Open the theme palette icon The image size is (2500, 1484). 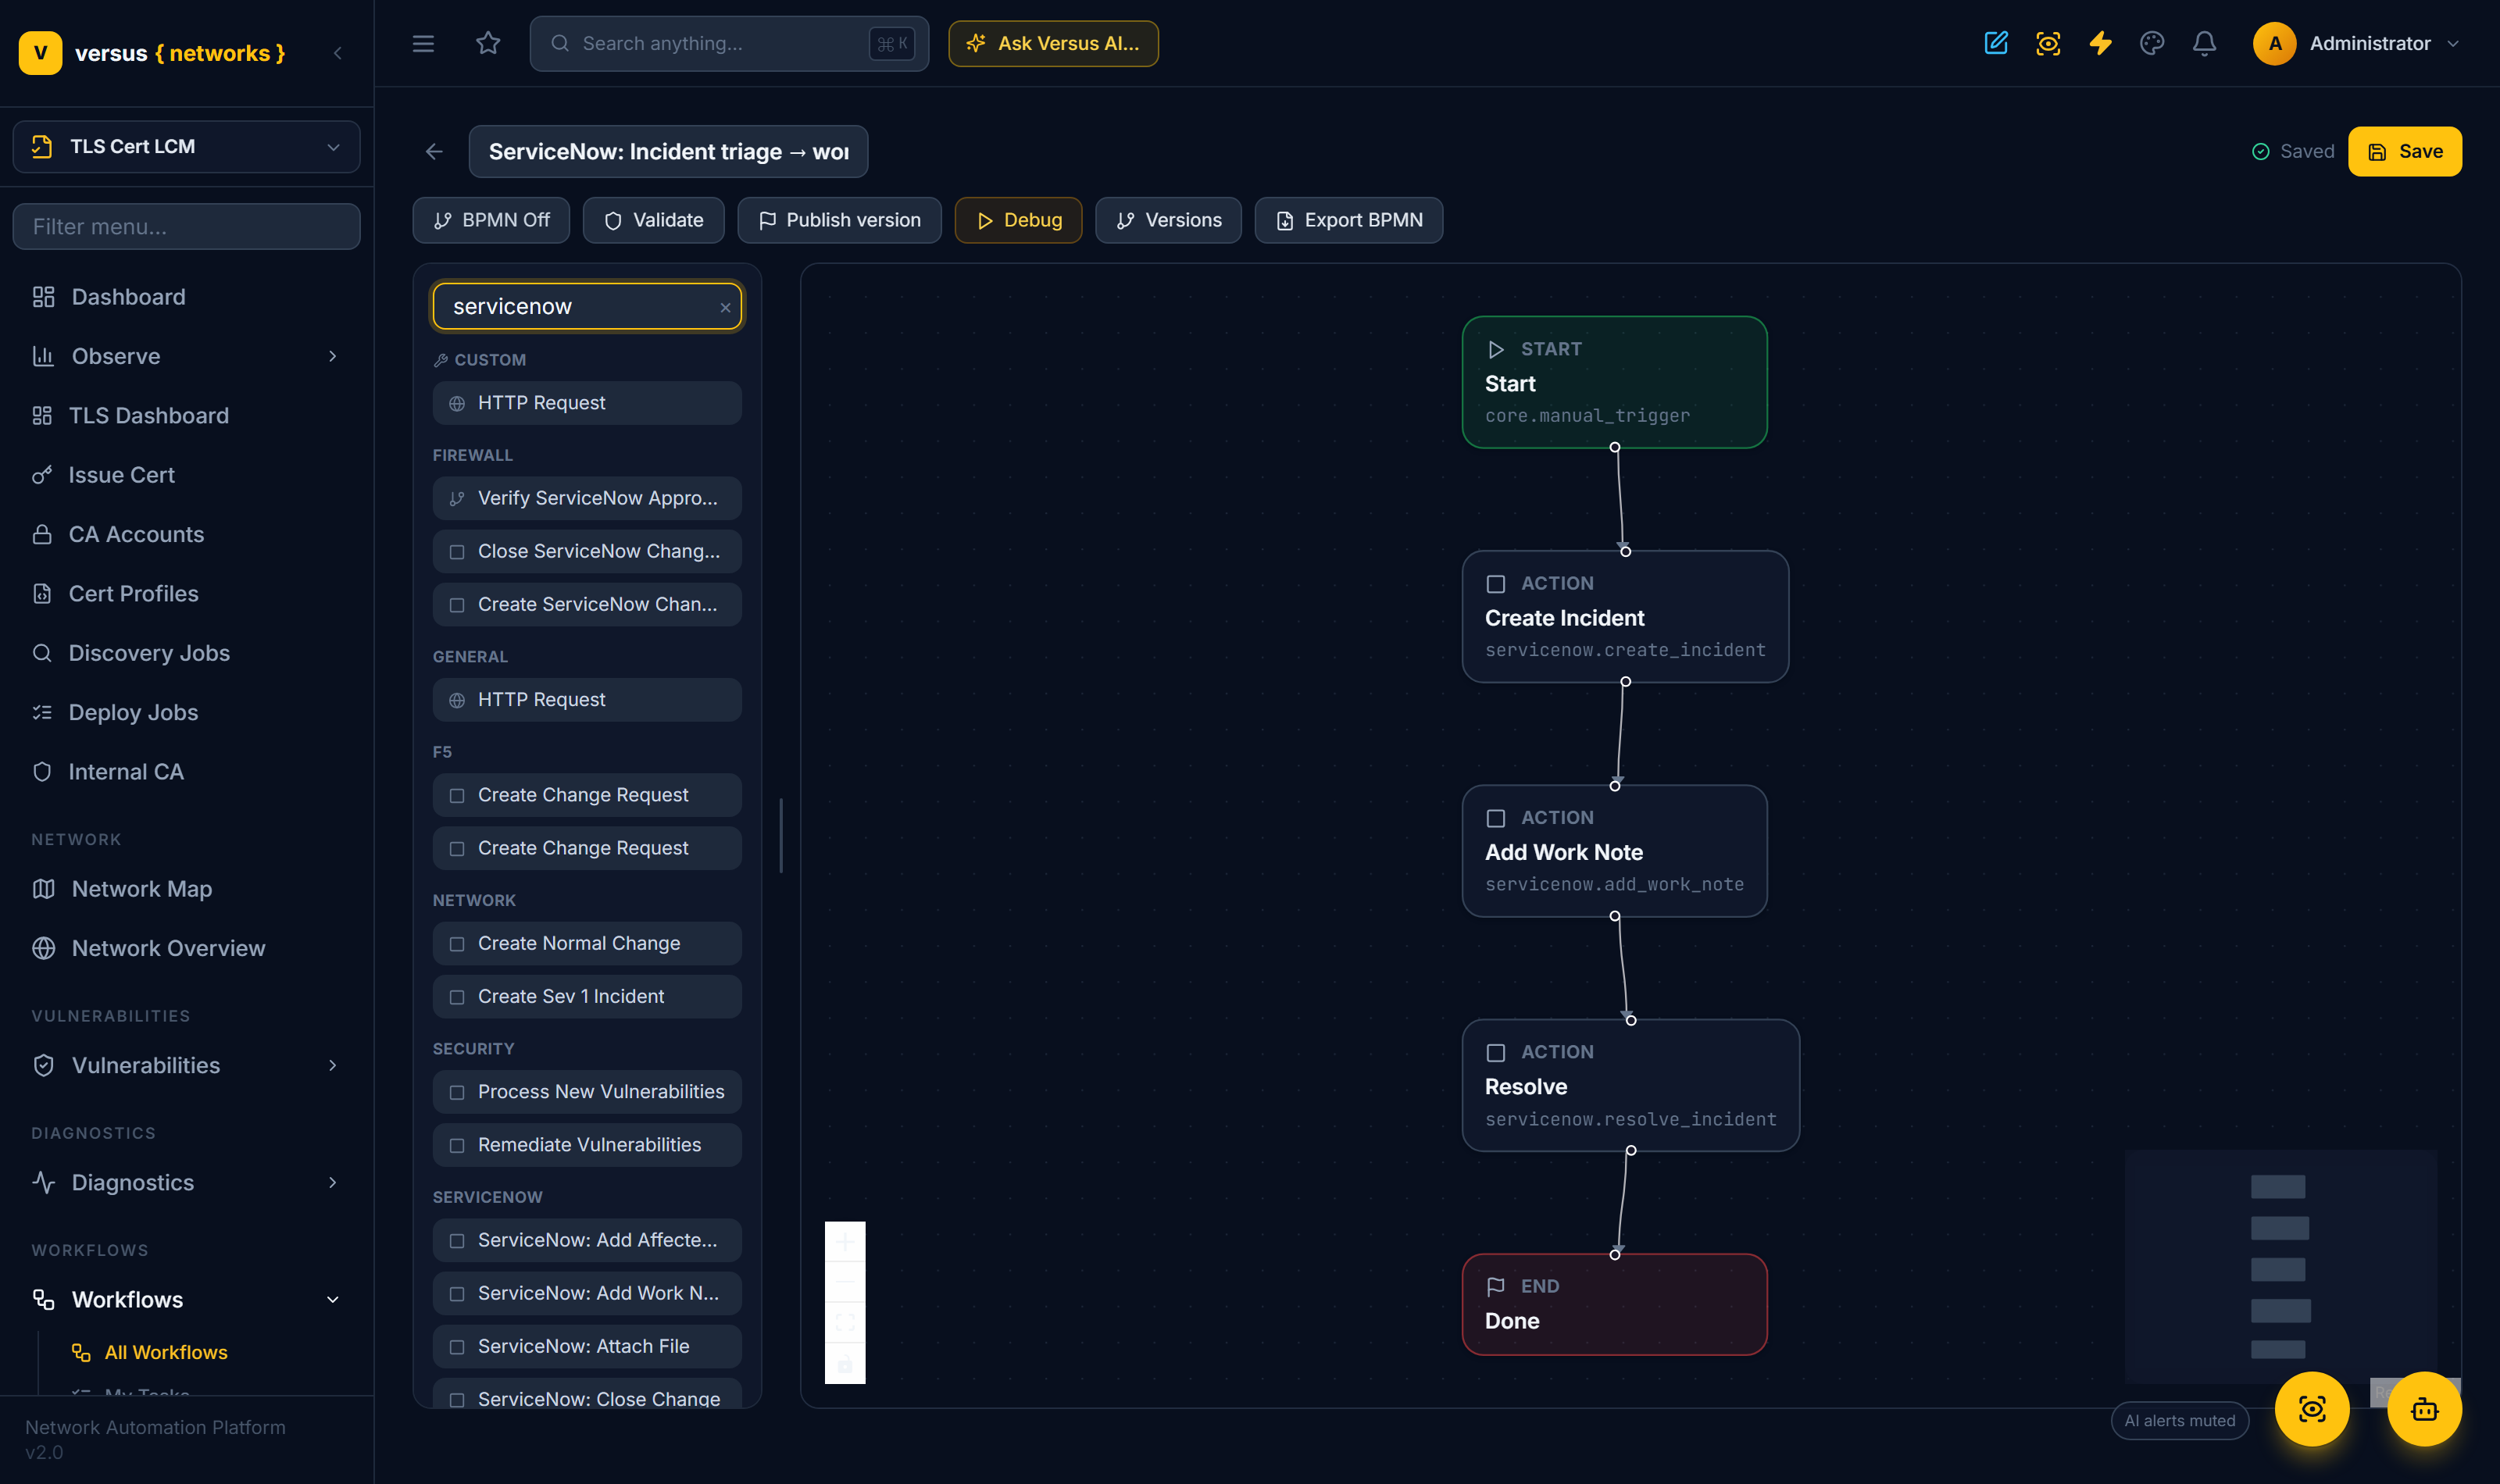(x=2152, y=43)
